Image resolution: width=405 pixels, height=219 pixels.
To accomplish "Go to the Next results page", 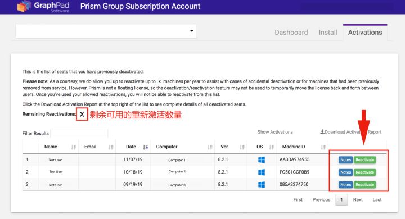I will [x=358, y=200].
